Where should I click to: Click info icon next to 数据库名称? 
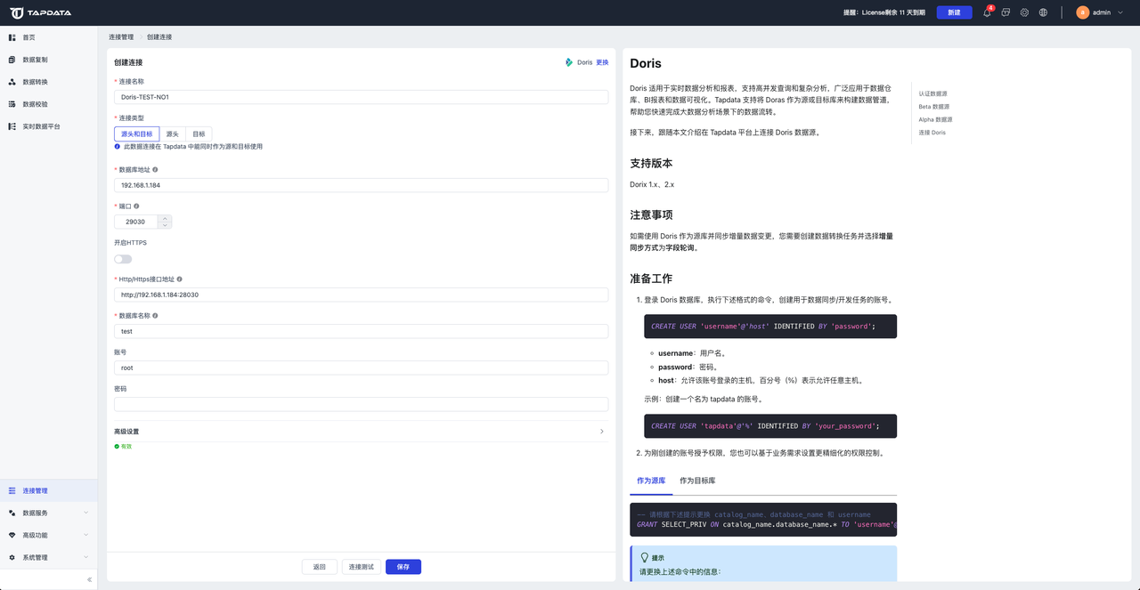coord(155,315)
